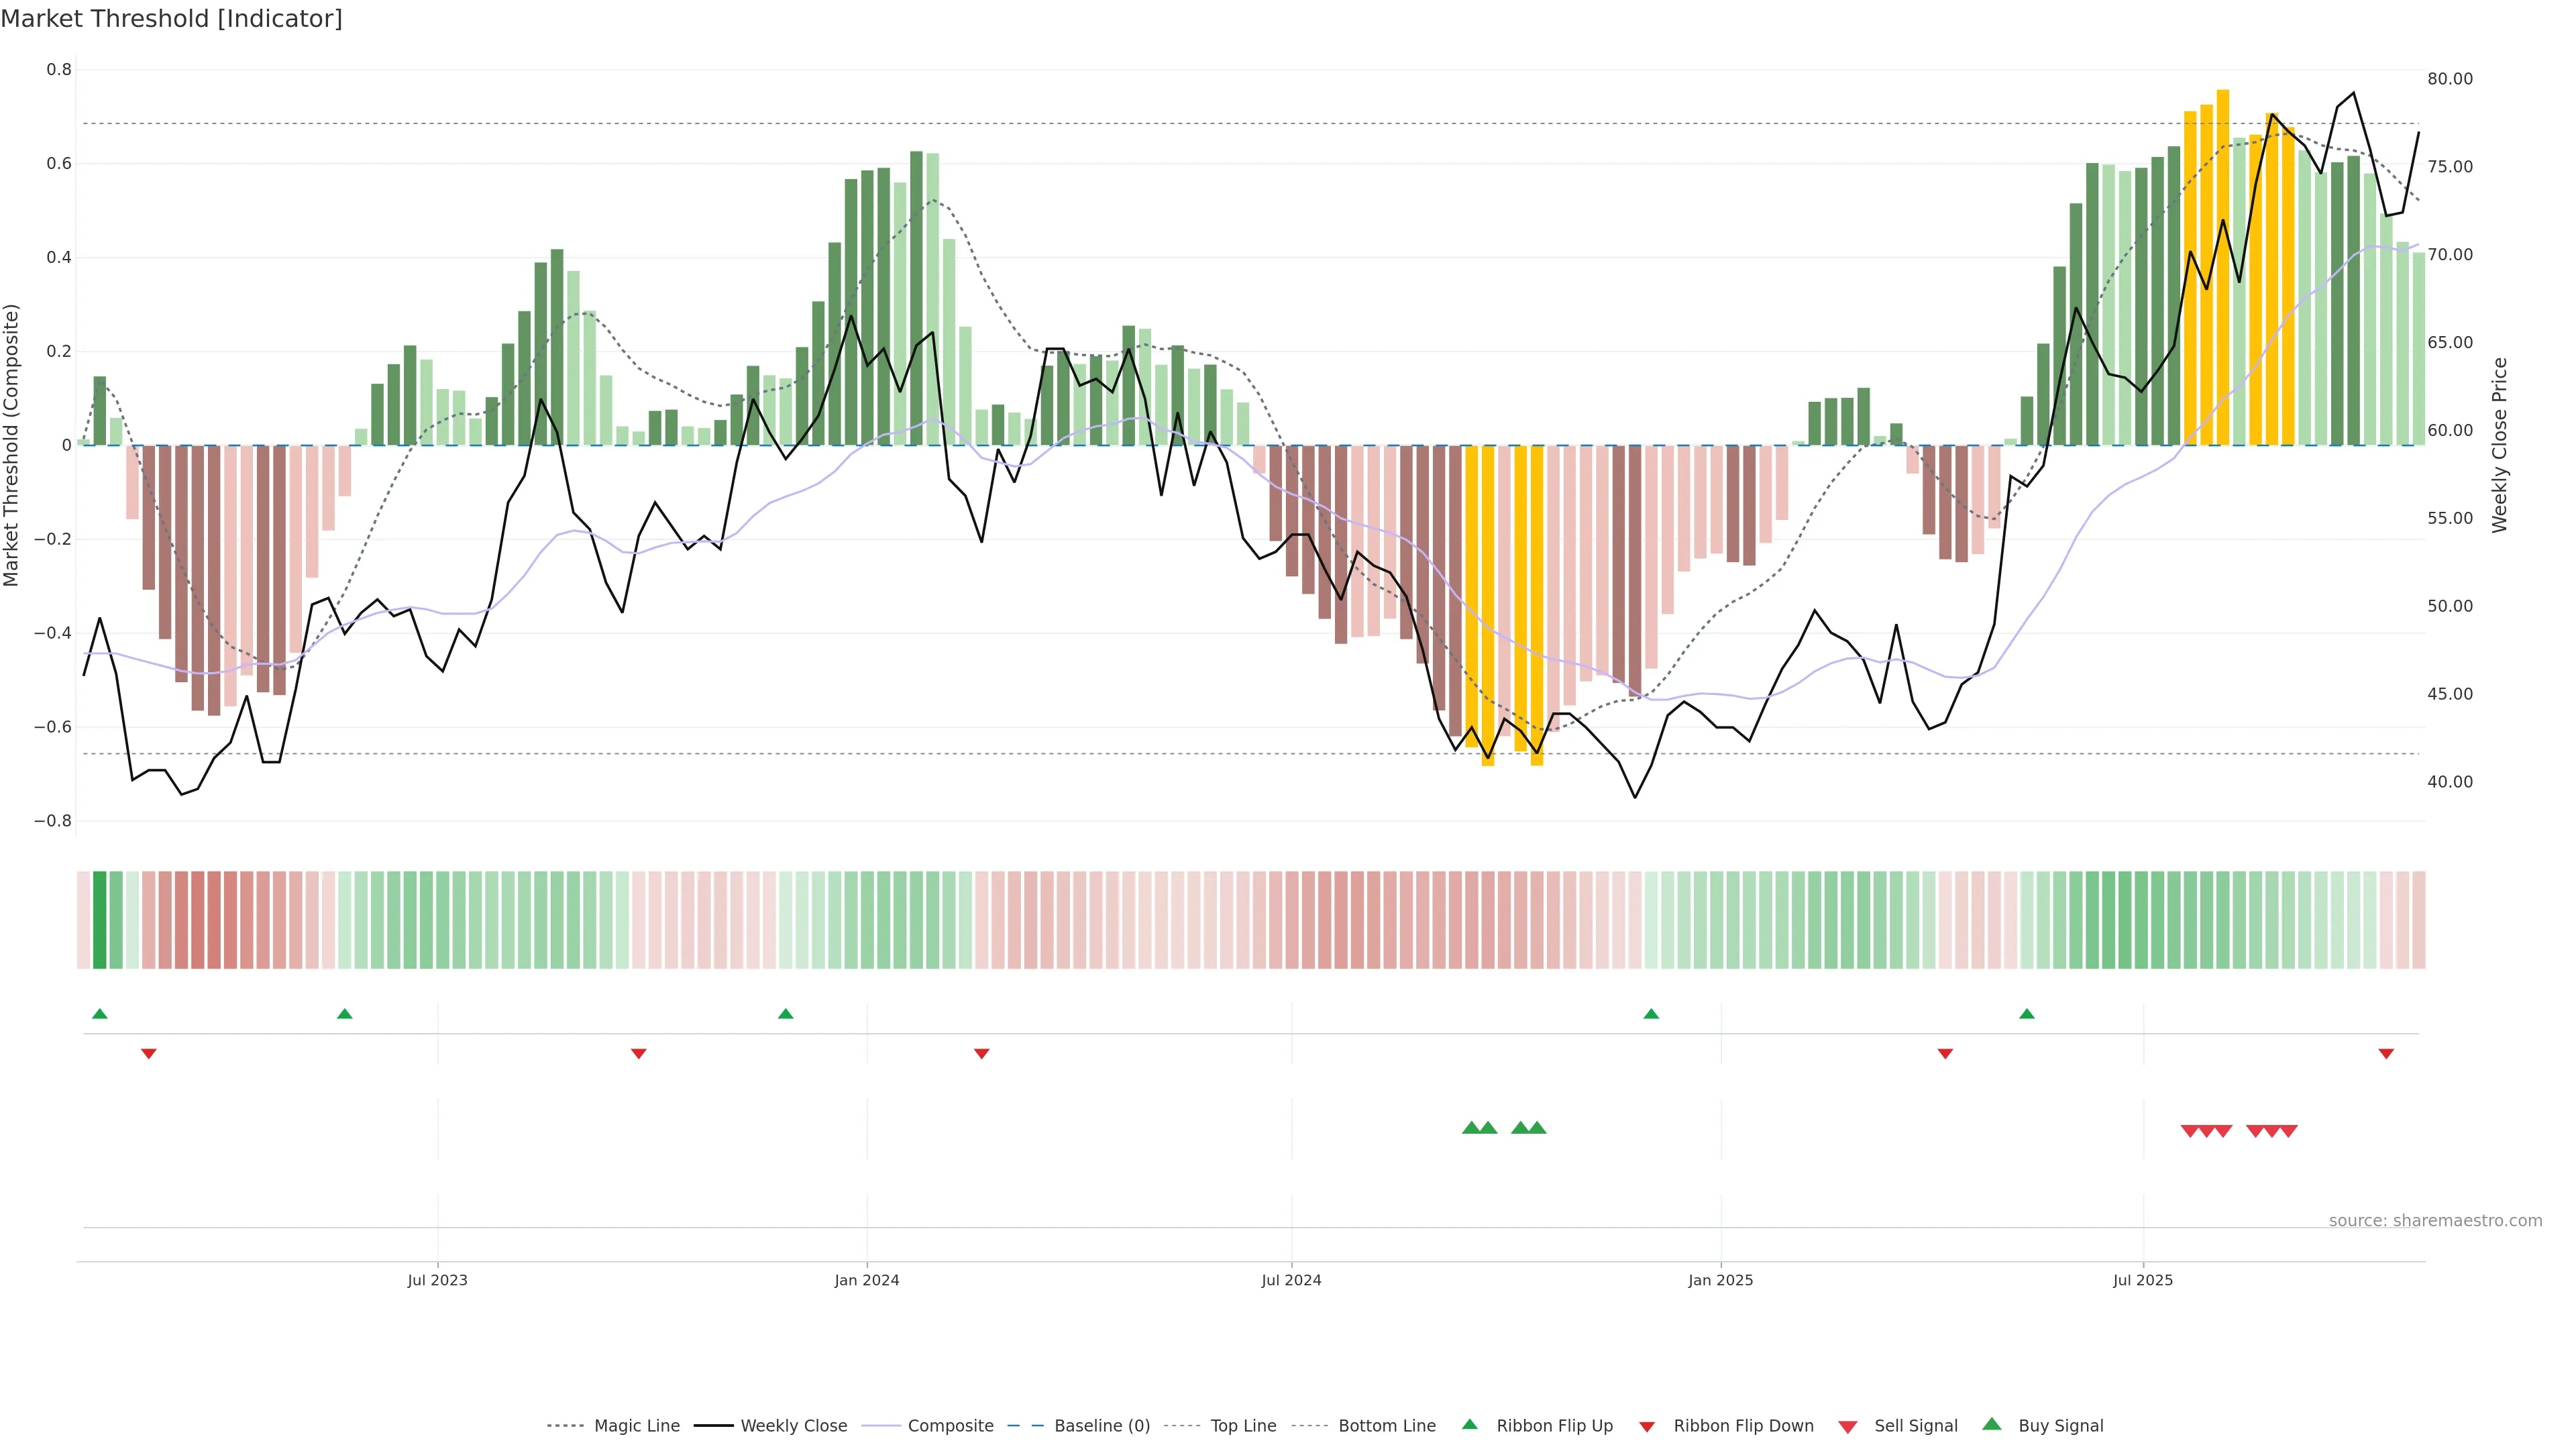Click the first green Ribbon Flip Up marker

99,1014
